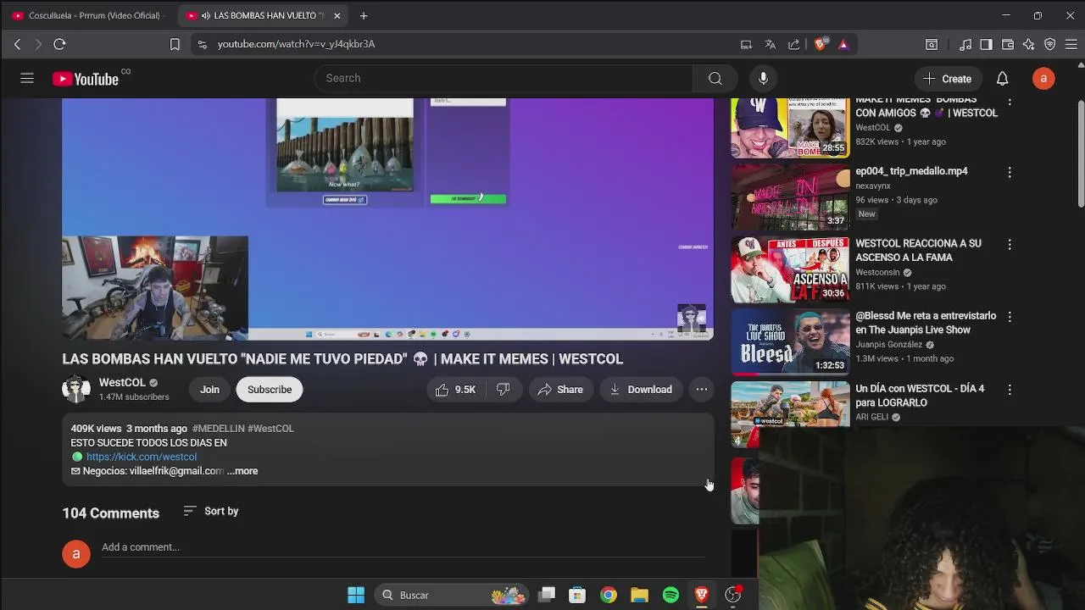Open the Brave VPN shield icon
The image size is (1085, 610).
tap(1049, 44)
